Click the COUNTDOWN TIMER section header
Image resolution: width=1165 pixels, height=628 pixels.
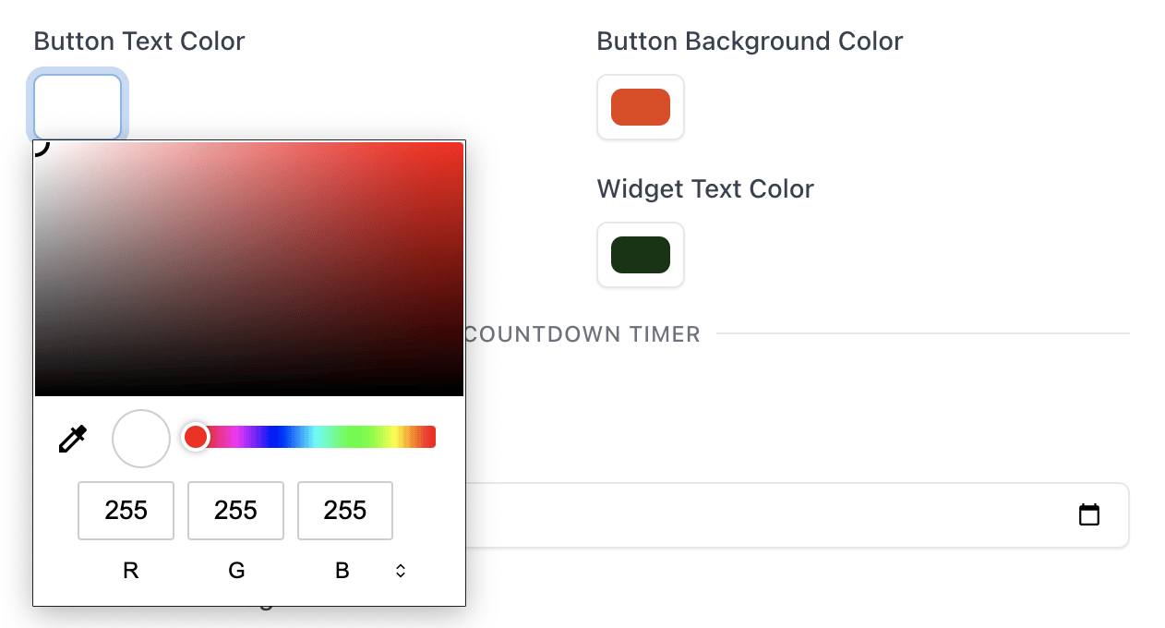[582, 334]
